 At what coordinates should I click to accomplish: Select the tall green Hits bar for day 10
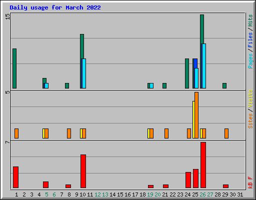pos(81,46)
